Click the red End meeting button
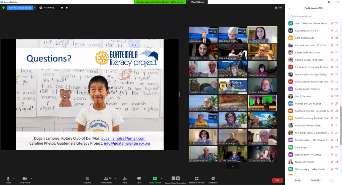The image size is (342, 185). pyautogui.click(x=277, y=180)
